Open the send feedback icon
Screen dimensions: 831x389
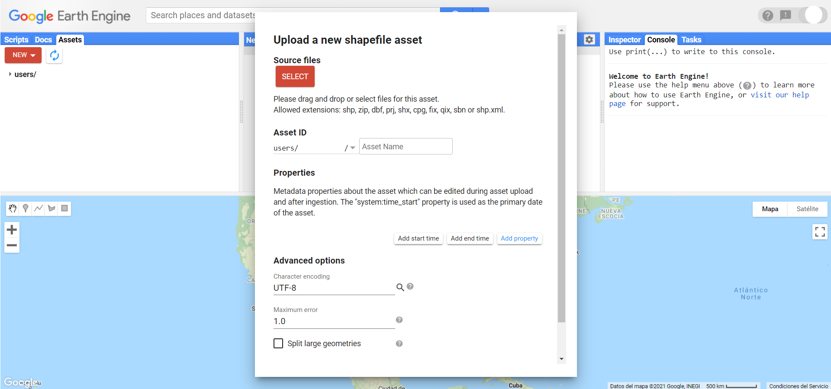785,16
